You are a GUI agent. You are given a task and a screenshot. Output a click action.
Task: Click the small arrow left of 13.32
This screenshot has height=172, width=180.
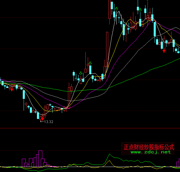tap(41, 121)
